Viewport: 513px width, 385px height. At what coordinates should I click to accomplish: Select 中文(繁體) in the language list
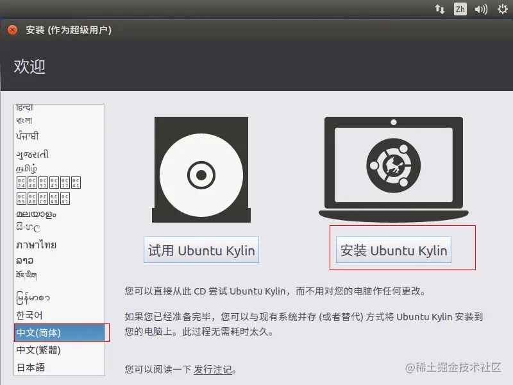tap(60, 350)
